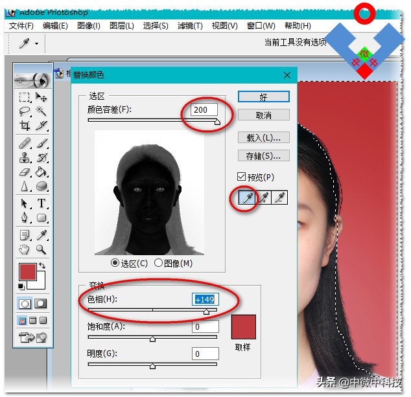Image resolution: width=411 pixels, height=397 pixels.
Task: Open the 窗口(W) menu
Action: coord(261,26)
